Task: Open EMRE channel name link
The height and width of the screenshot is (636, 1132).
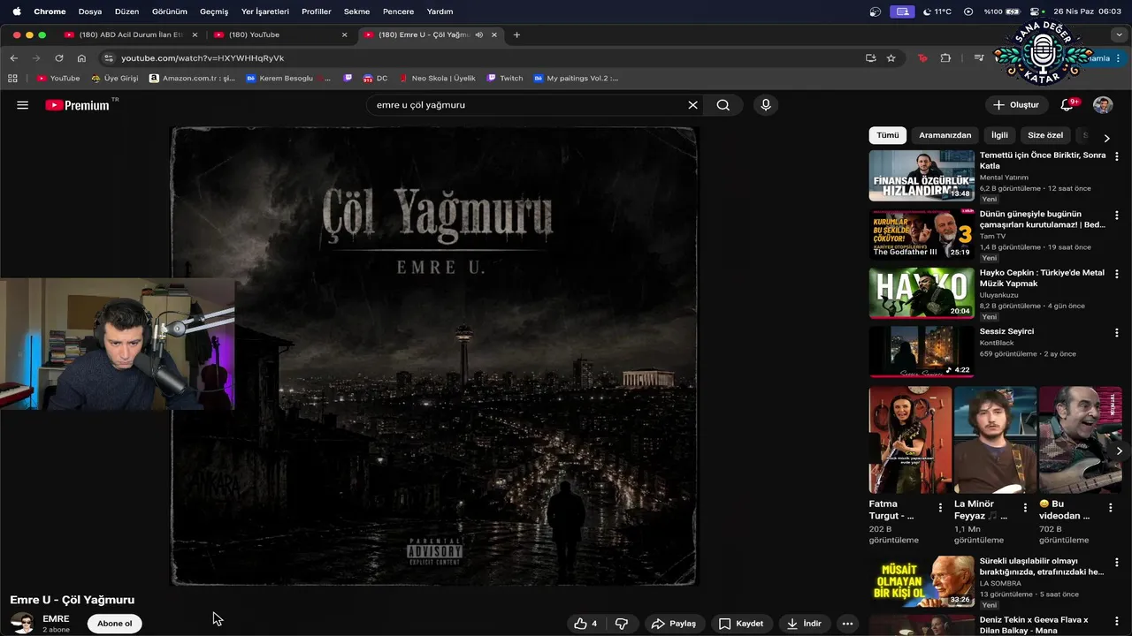Action: (x=56, y=619)
